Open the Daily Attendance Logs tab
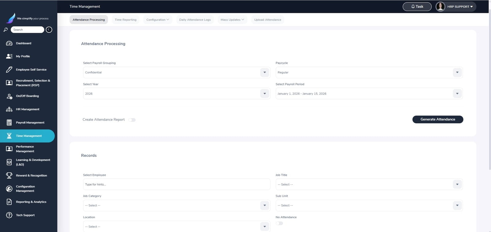Image resolution: width=491 pixels, height=232 pixels. pyautogui.click(x=195, y=20)
